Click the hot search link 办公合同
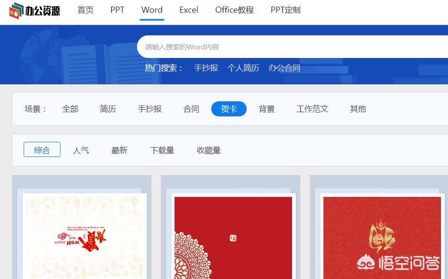The height and width of the screenshot is (279, 448). click(284, 68)
